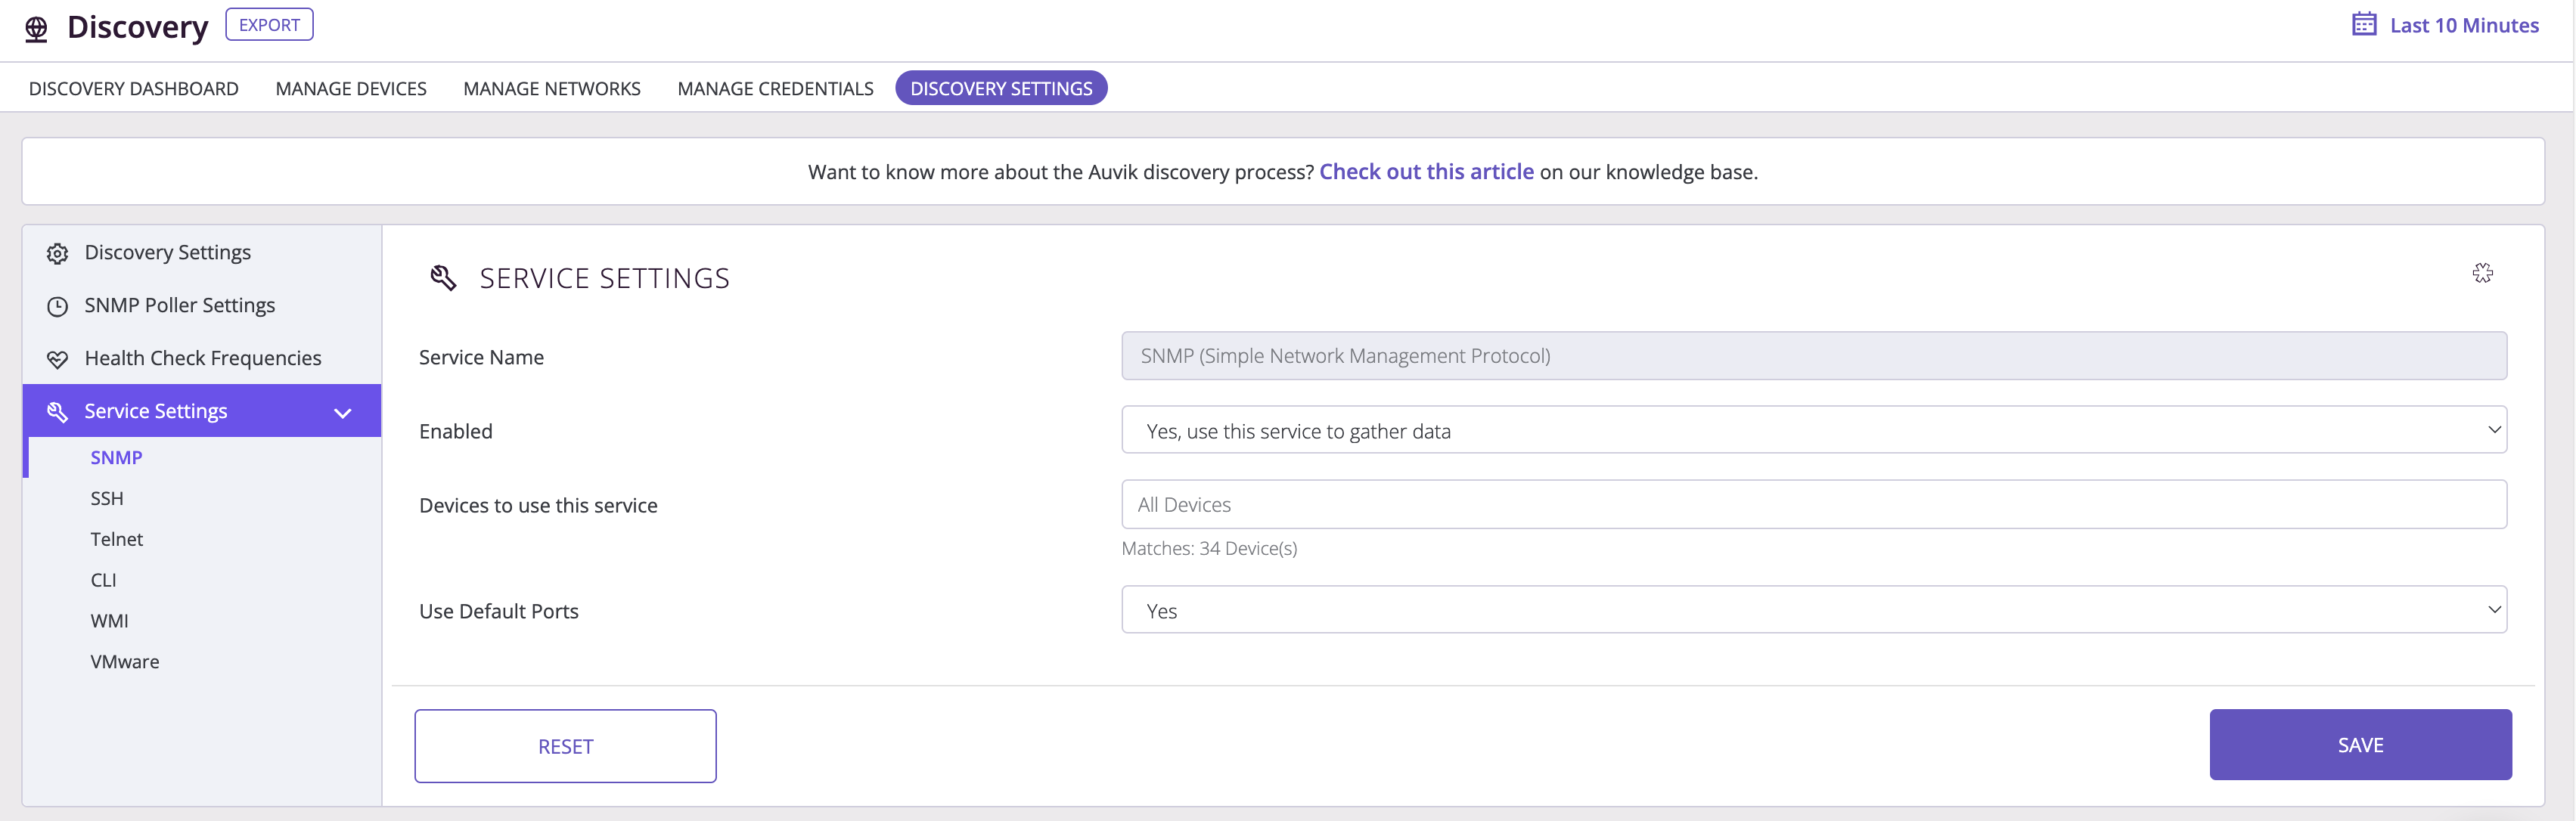Click the RESET button
Screen dimensions: 2576x821
coord(565,745)
